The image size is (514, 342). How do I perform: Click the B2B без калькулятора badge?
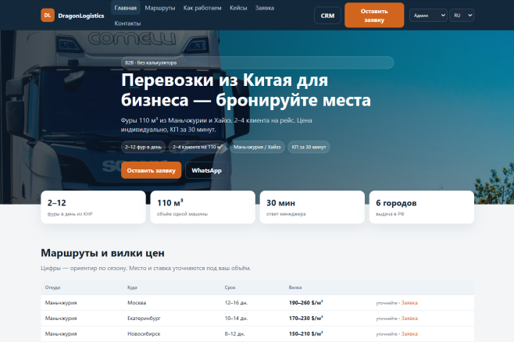(257, 62)
